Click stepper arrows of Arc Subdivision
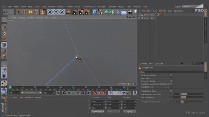209x117 pixels. point(181,97)
